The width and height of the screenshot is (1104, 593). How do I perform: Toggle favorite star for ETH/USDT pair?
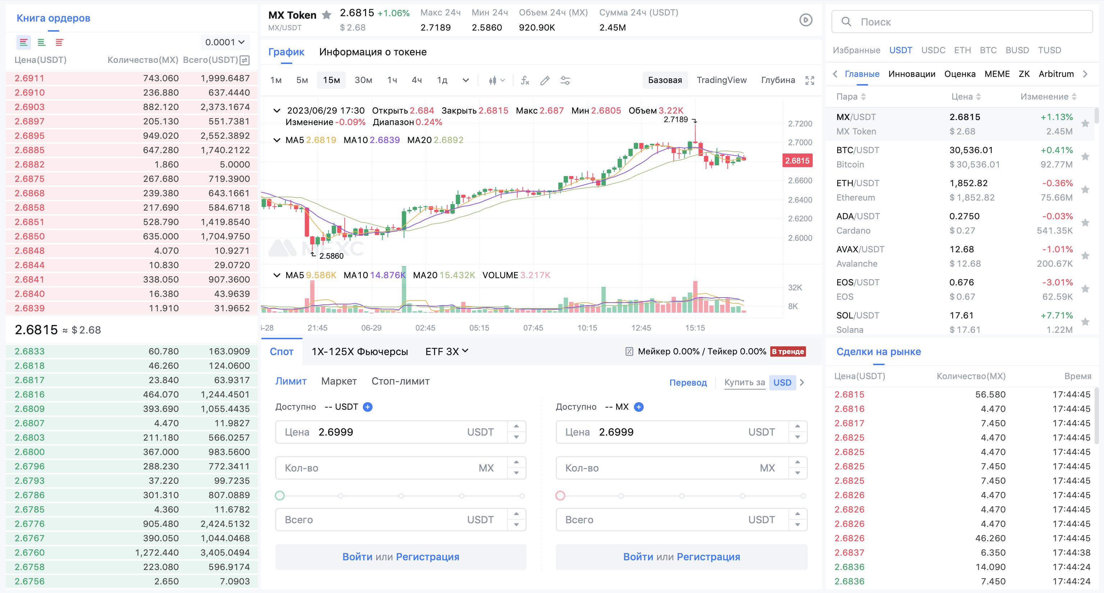[1085, 190]
